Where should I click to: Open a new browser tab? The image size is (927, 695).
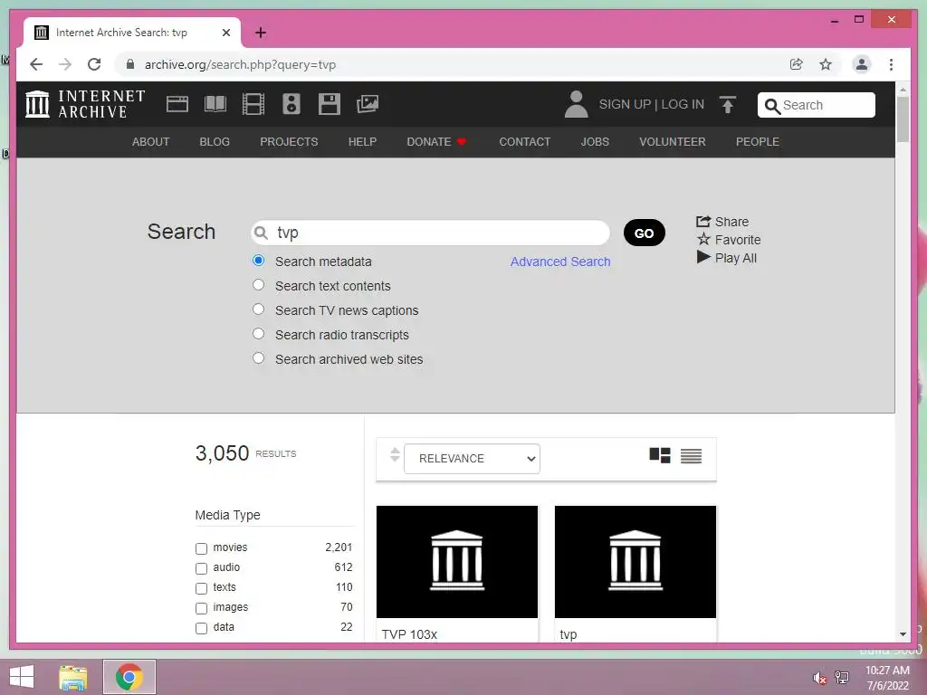point(260,33)
